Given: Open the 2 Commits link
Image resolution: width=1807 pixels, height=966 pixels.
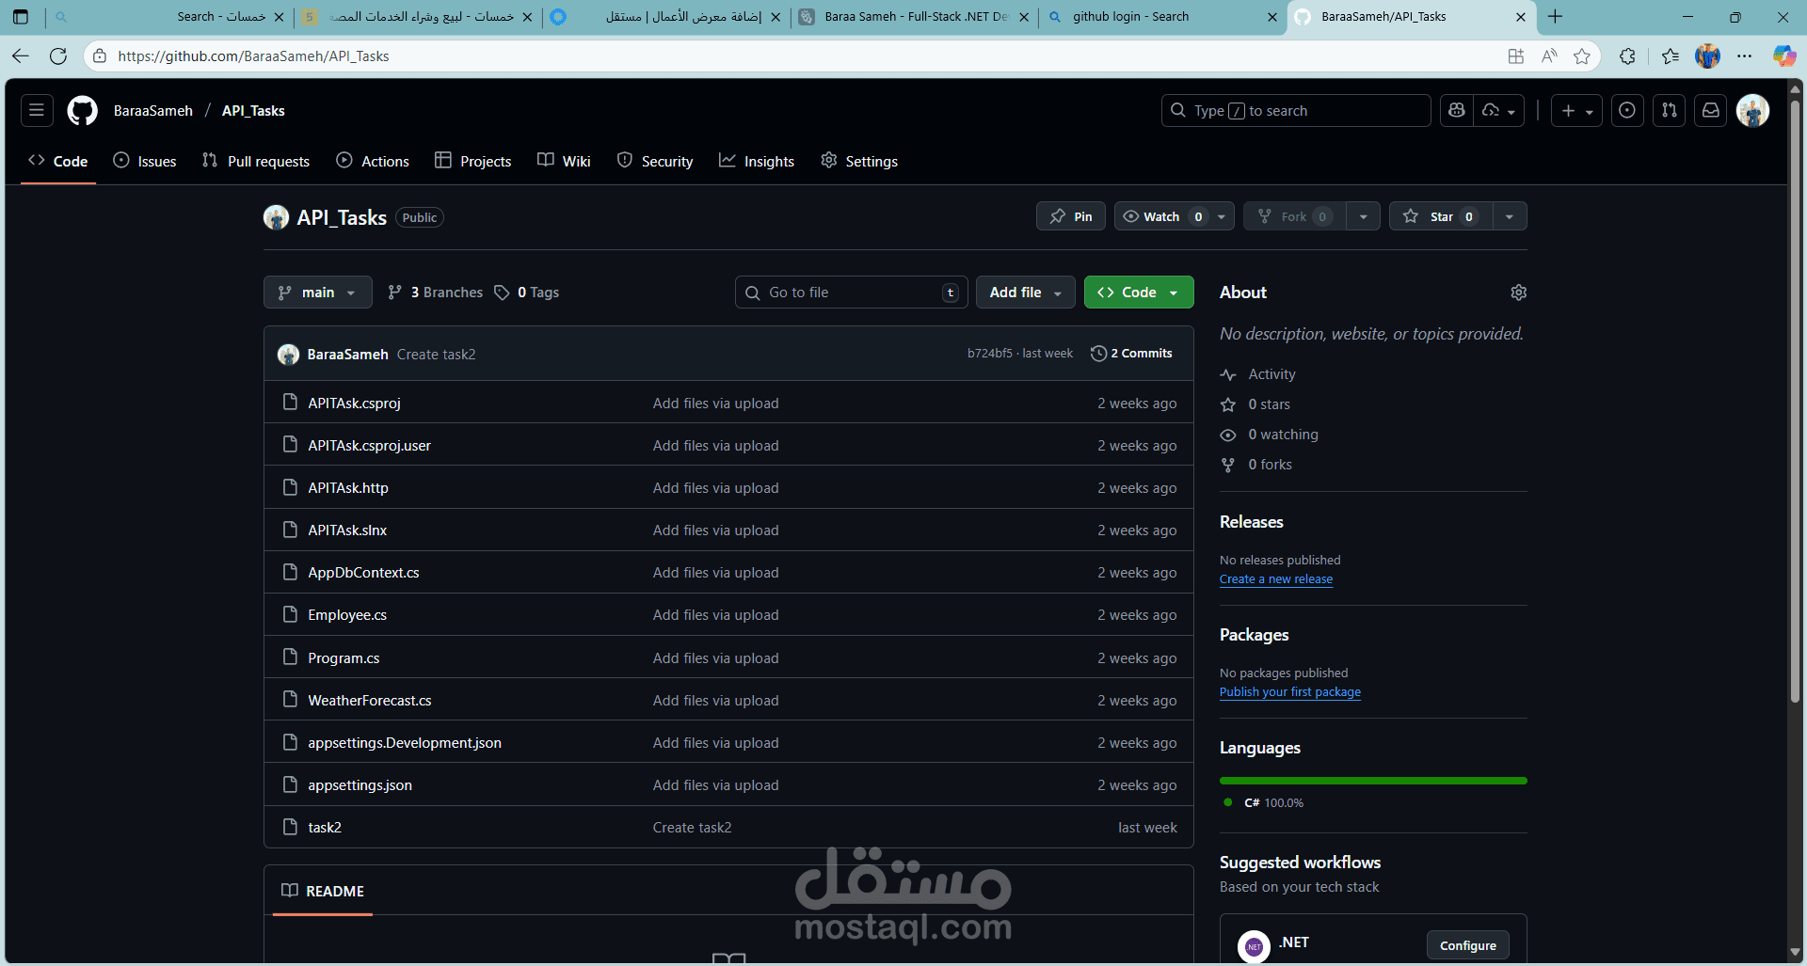Looking at the screenshot, I should (1132, 354).
